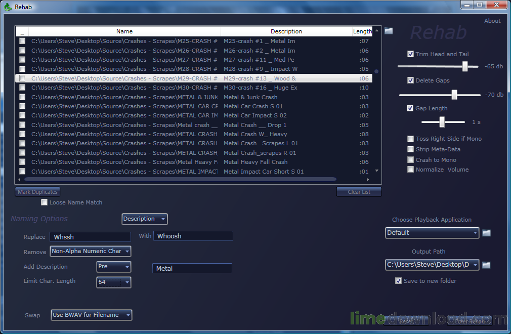
Task: Open the About link
Action: pyautogui.click(x=492, y=21)
